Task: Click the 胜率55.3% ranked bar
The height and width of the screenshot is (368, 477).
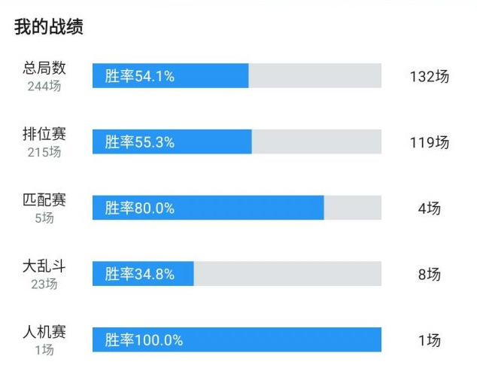Action: (237, 141)
